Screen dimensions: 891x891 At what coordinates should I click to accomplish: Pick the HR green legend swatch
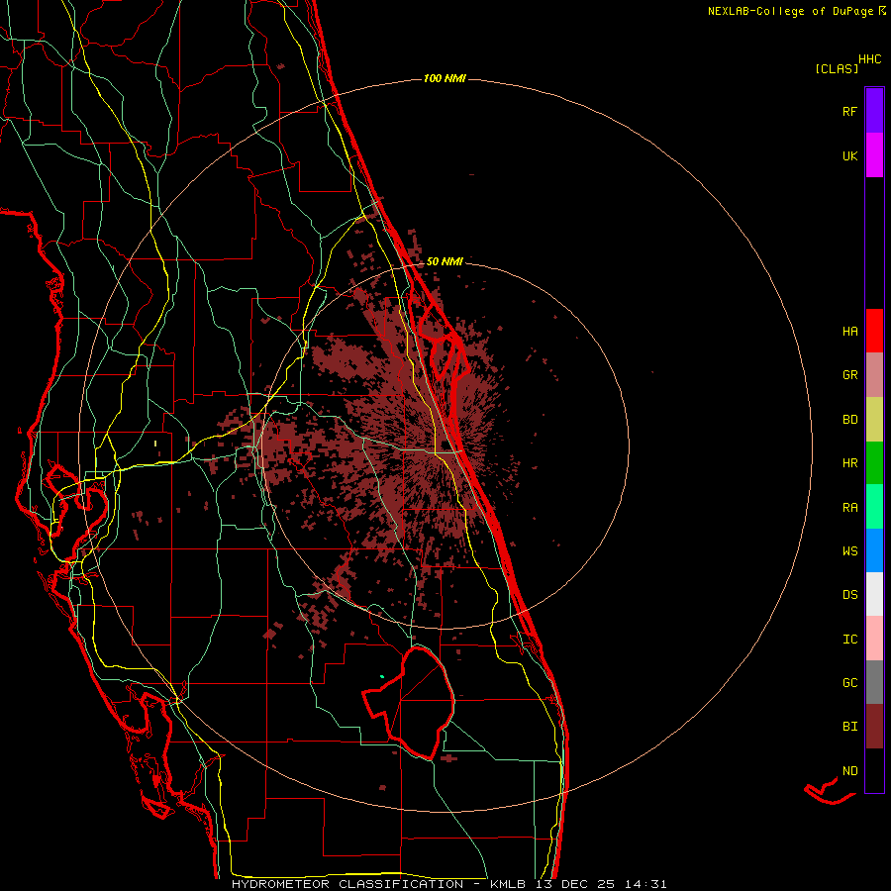[874, 463]
